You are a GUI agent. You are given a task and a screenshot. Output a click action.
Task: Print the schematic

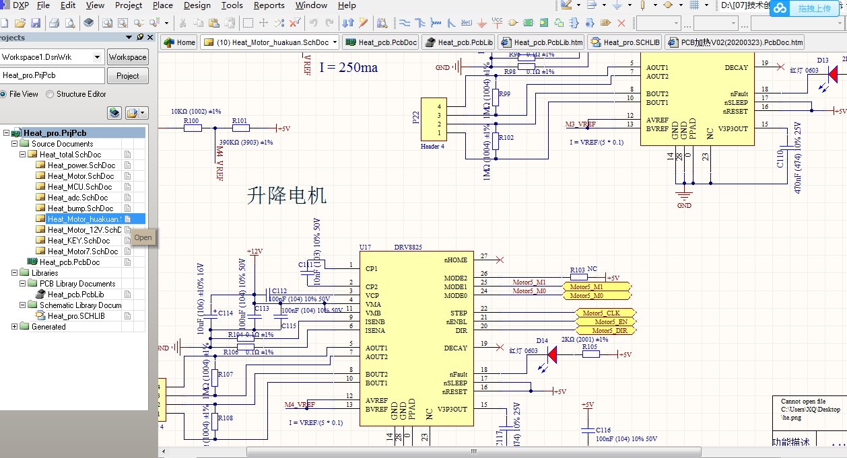click(54, 23)
